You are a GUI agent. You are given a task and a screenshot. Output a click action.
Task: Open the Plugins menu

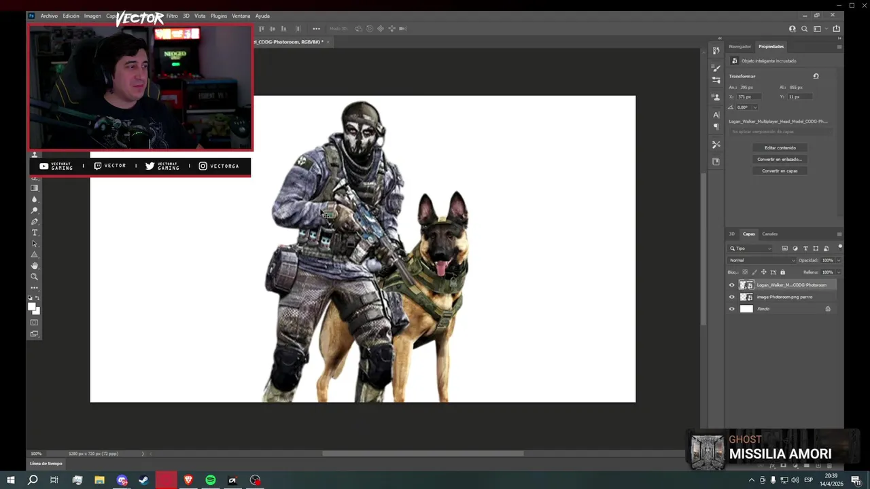219,16
